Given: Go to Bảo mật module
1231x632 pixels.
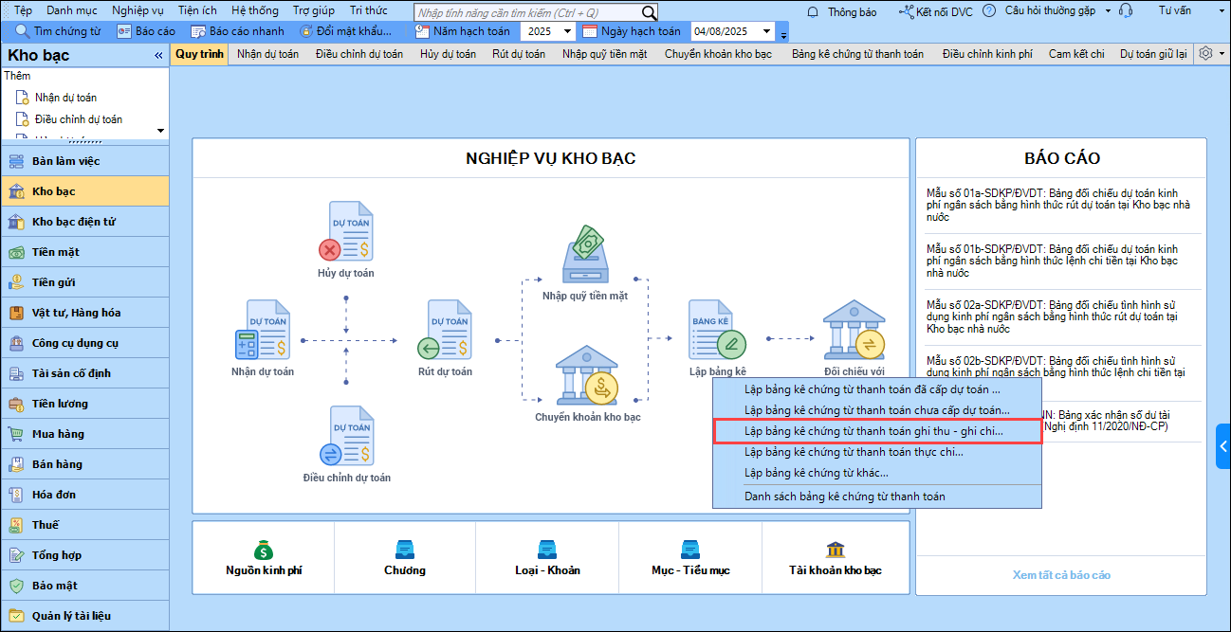Looking at the screenshot, I should (84, 586).
